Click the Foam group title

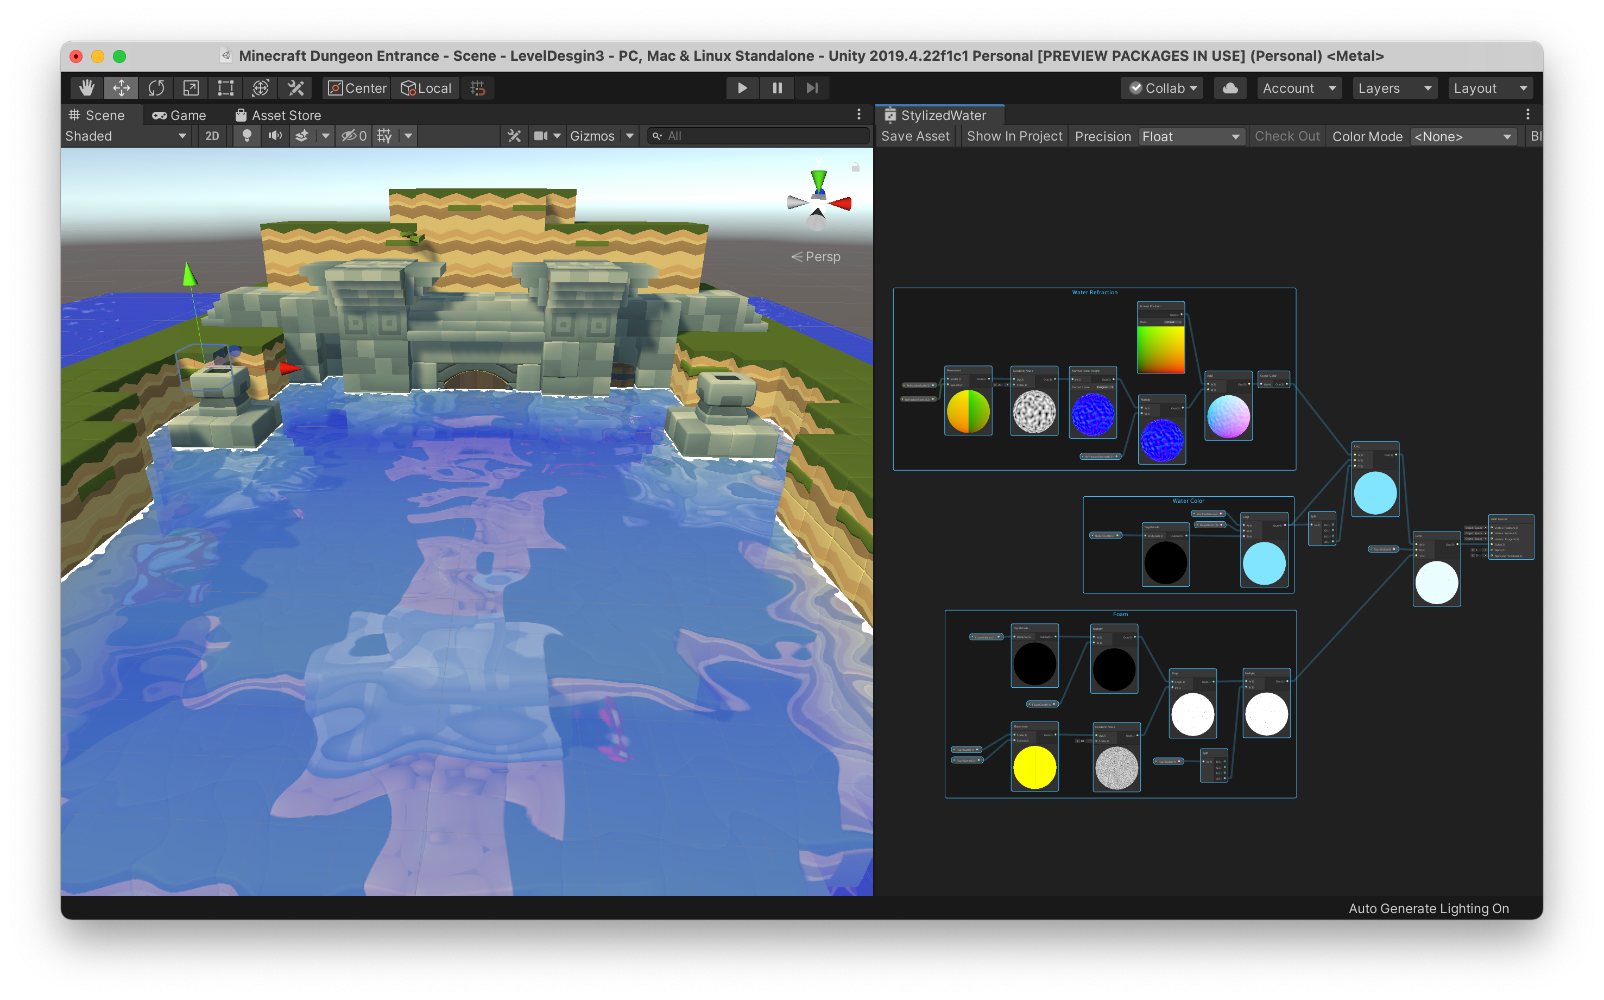point(1120,615)
